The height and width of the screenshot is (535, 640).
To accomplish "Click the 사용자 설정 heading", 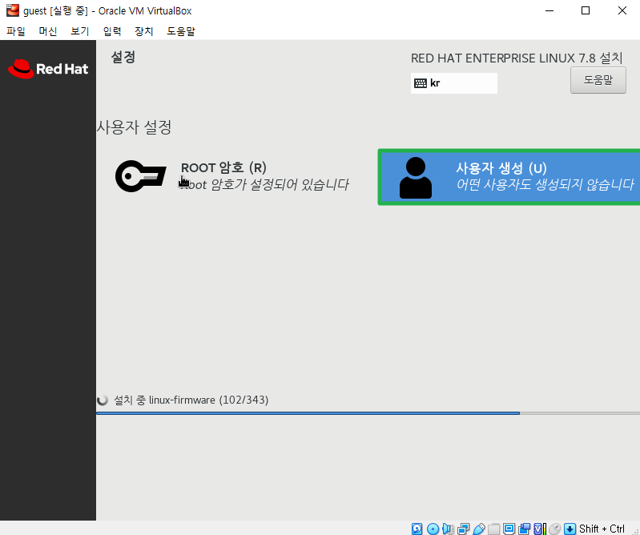I will click(135, 127).
